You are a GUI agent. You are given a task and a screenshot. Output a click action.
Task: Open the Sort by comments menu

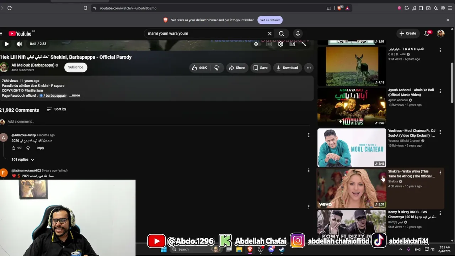click(57, 109)
